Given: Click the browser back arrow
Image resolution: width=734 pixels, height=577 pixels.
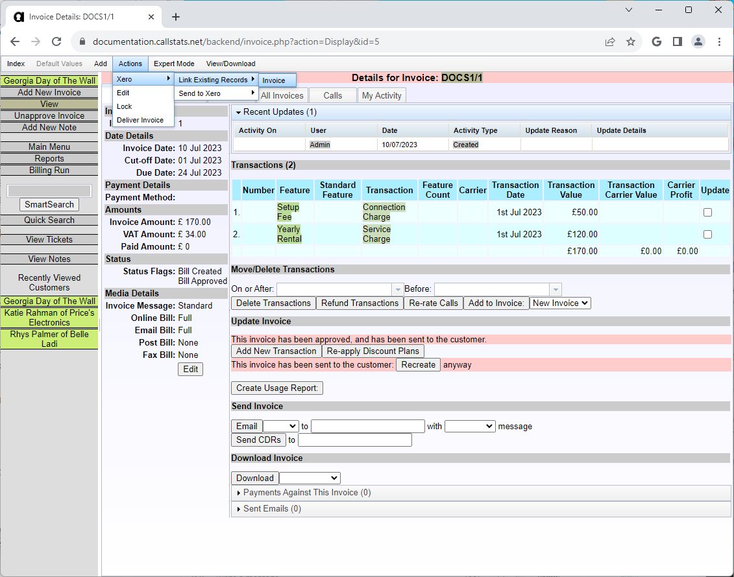Looking at the screenshot, I should (x=15, y=41).
